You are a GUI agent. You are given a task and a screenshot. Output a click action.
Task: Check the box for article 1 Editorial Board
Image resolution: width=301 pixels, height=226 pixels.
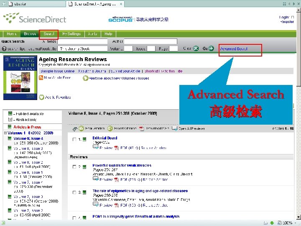click(74, 139)
